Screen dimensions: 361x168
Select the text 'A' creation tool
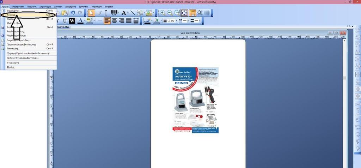pyautogui.click(x=124, y=13)
